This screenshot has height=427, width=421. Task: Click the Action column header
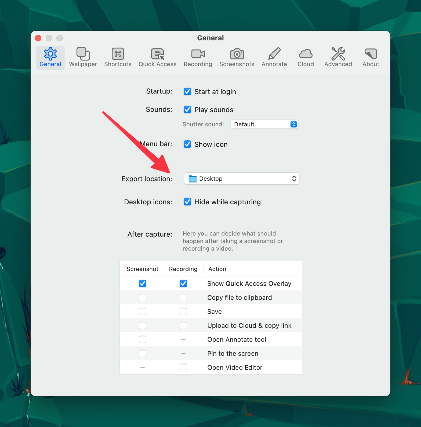pyautogui.click(x=217, y=269)
